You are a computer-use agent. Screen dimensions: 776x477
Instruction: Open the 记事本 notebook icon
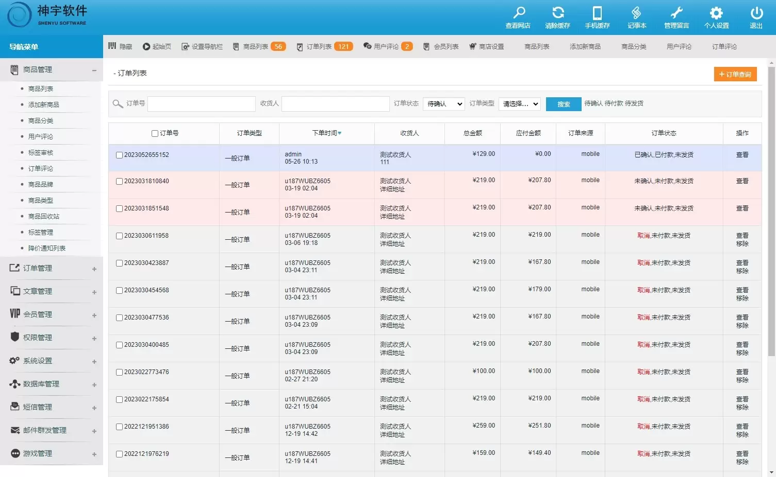[x=637, y=13]
